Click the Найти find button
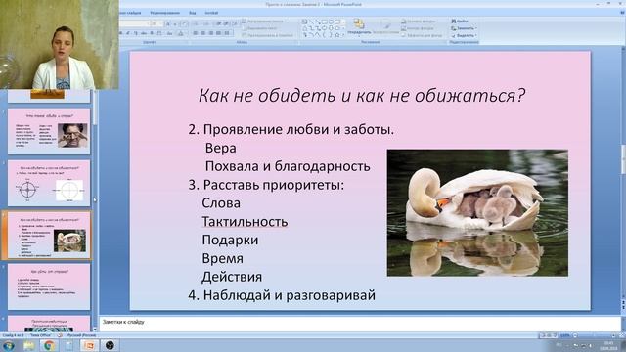The image size is (626, 352). [x=460, y=21]
